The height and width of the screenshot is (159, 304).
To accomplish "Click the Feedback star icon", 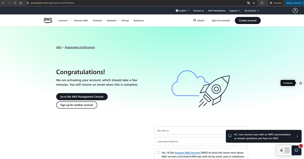I will click(301, 83).
